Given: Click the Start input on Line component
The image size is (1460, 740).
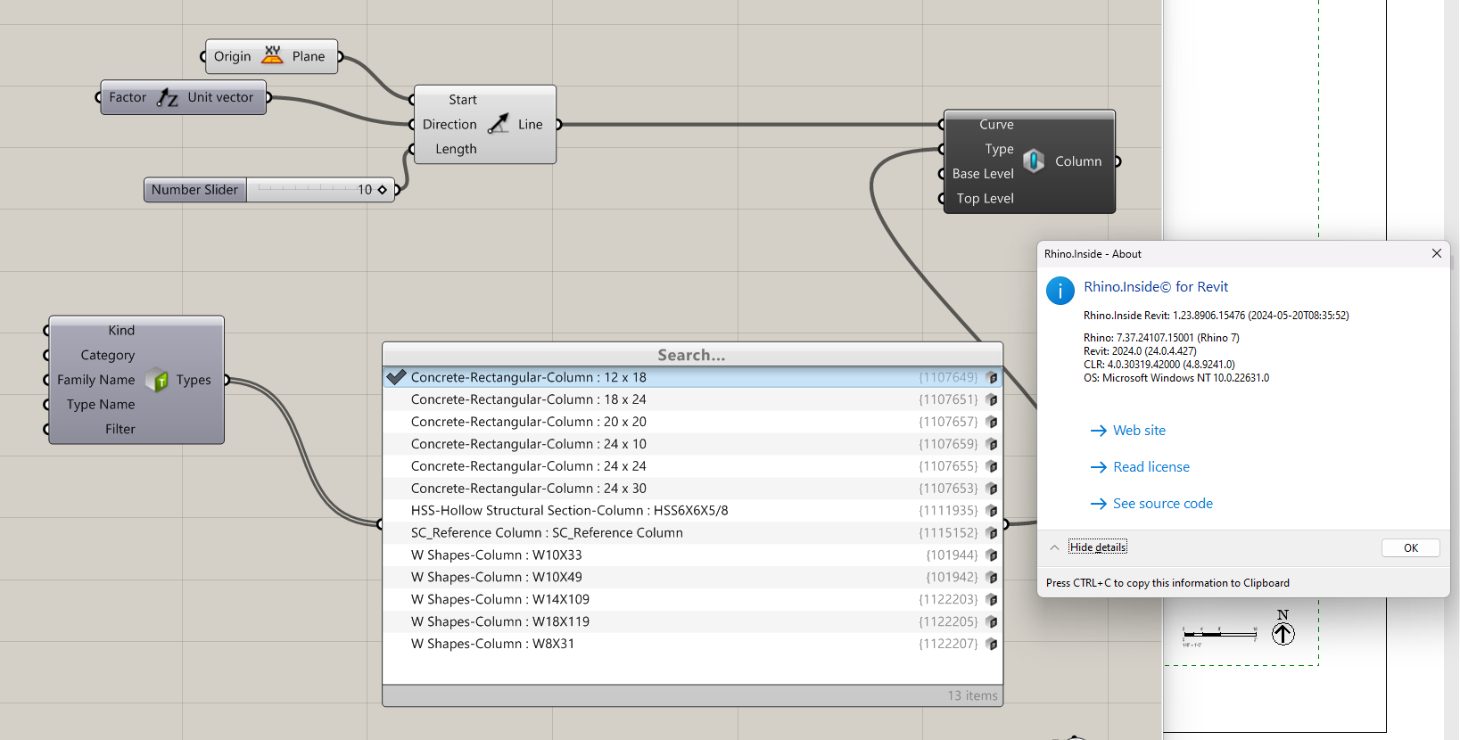Looking at the screenshot, I should tap(462, 100).
